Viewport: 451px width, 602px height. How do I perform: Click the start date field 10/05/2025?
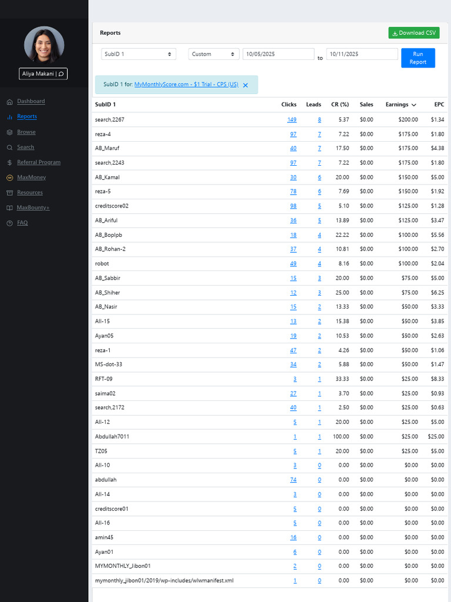click(278, 54)
